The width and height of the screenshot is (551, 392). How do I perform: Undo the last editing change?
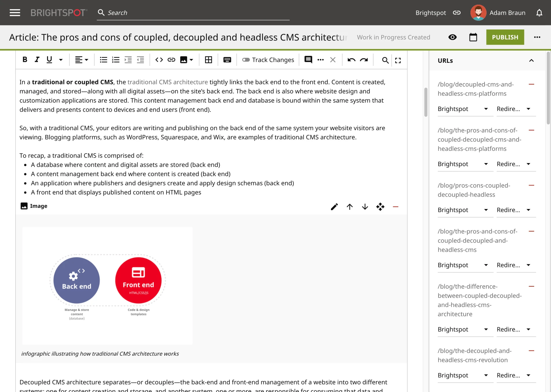click(x=351, y=60)
